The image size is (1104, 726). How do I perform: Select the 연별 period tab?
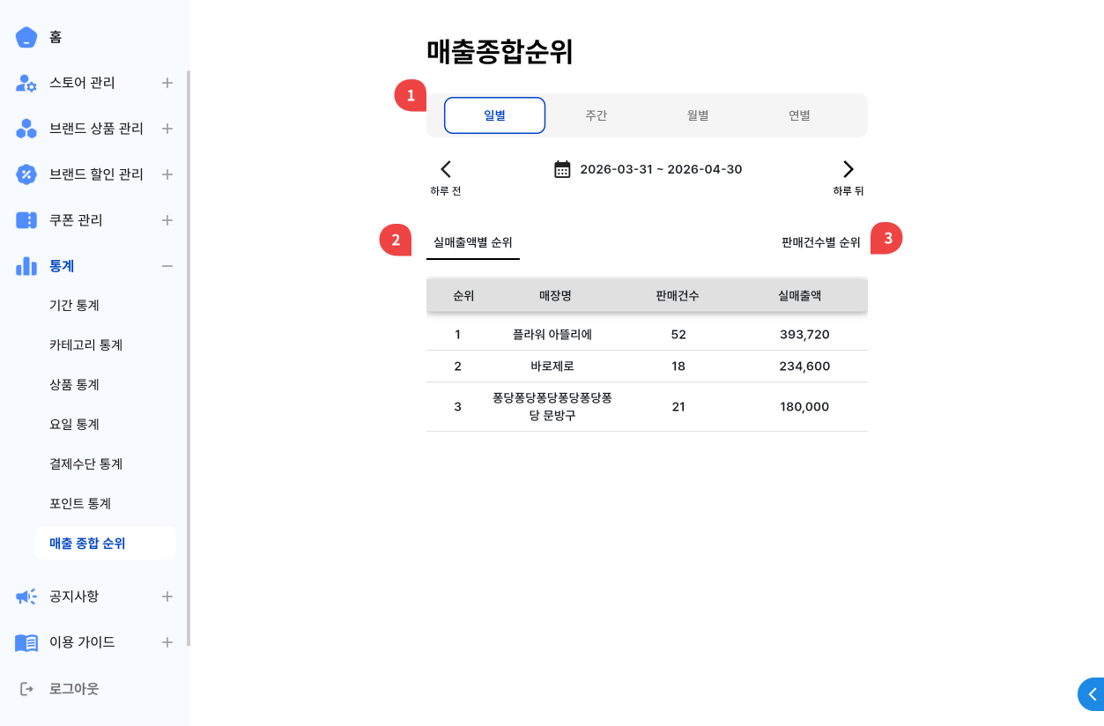[x=799, y=115]
